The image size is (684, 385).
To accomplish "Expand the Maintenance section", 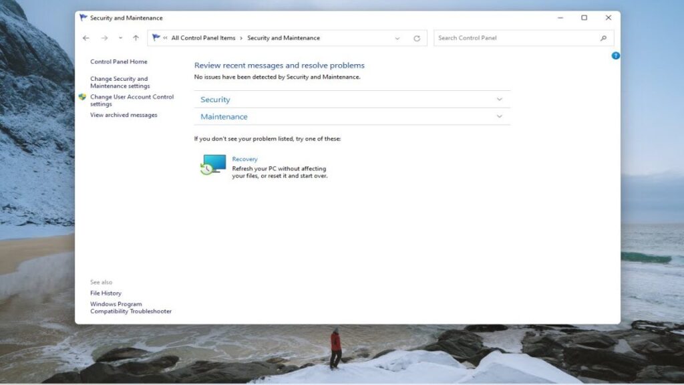I will 499,116.
